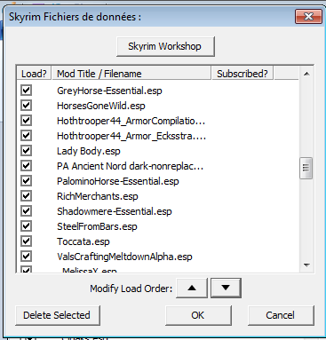The height and width of the screenshot is (340, 326).
Task: Uncheck RichMerchants.esp load checkbox
Action: tap(26, 195)
